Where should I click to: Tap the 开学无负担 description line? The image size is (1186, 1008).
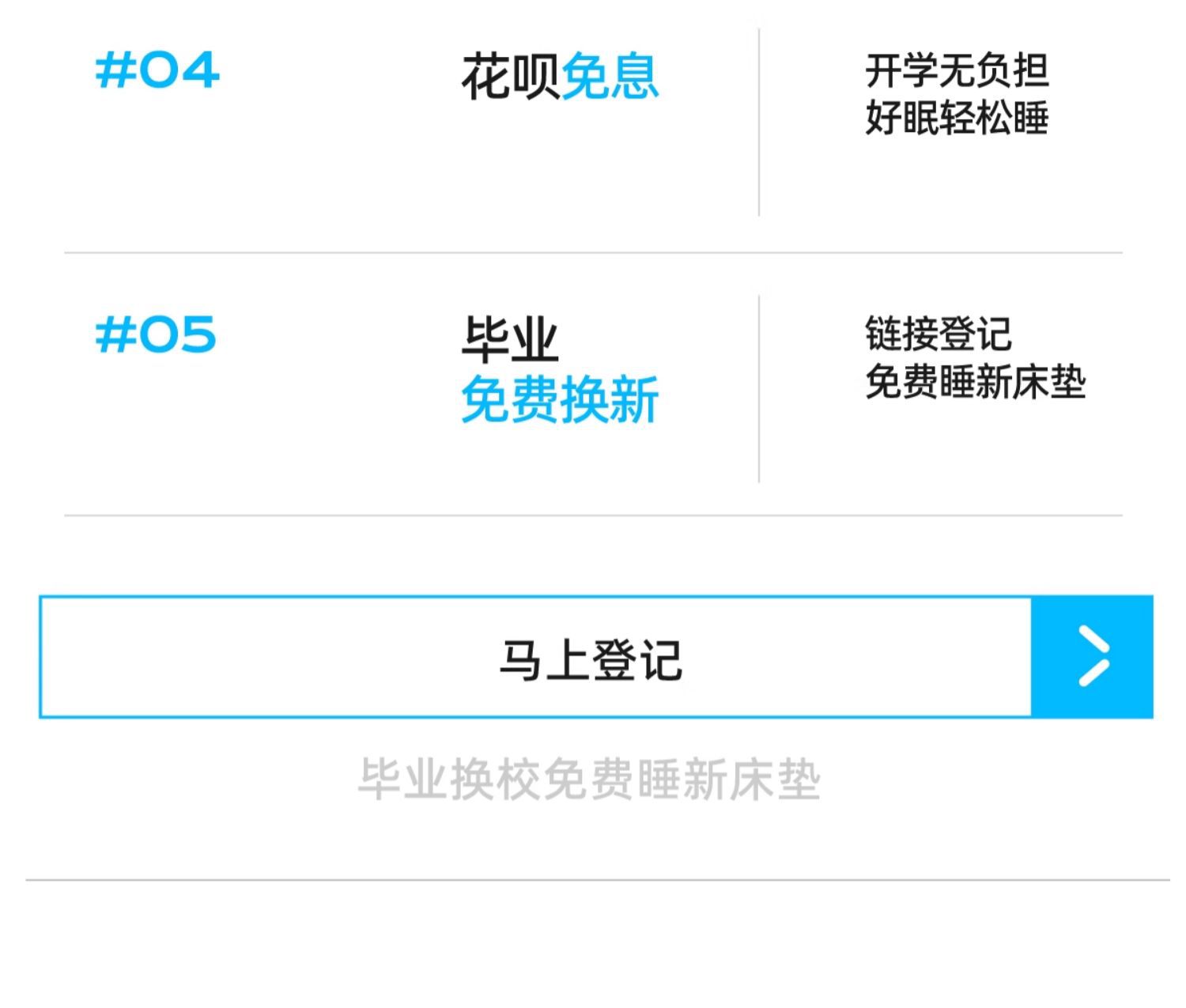point(957,70)
